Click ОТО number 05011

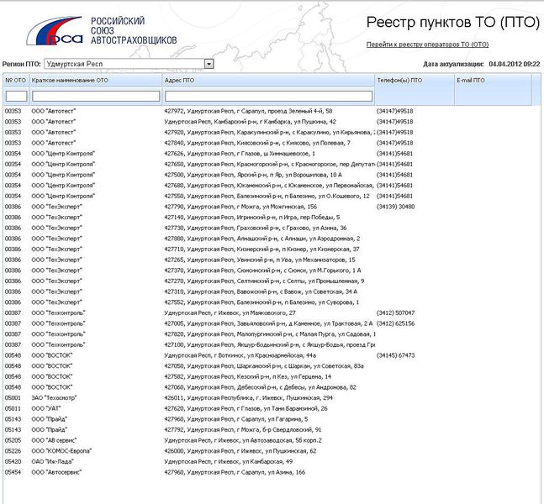click(x=13, y=408)
